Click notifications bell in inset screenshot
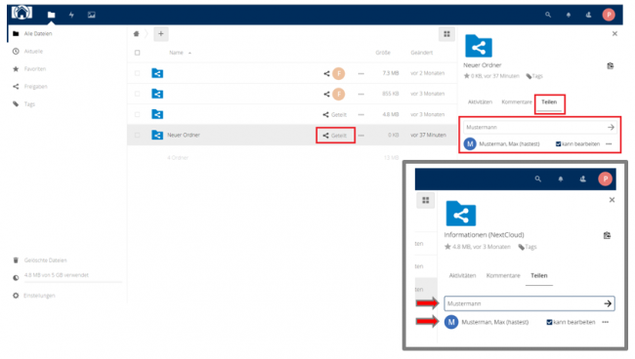This screenshot has width=635, height=359. coord(561,179)
